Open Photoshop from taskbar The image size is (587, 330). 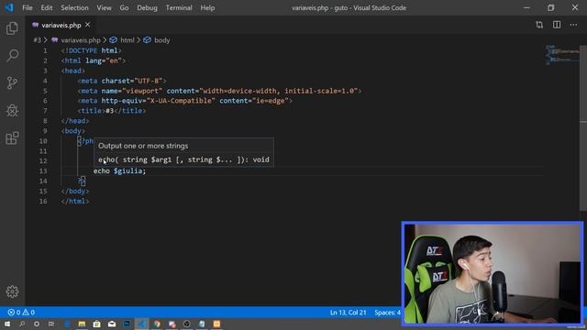(x=127, y=324)
